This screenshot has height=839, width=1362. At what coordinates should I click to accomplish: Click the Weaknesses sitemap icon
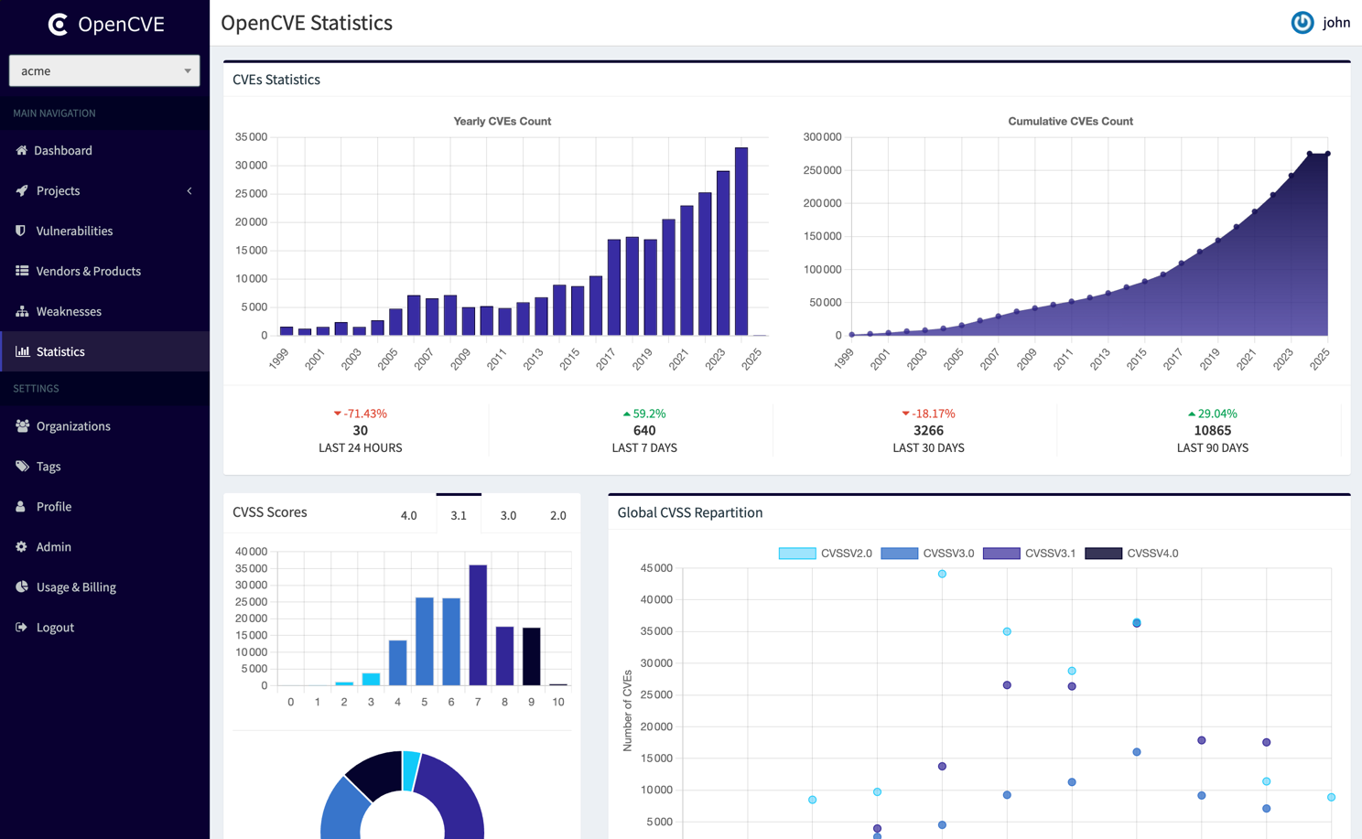click(22, 311)
